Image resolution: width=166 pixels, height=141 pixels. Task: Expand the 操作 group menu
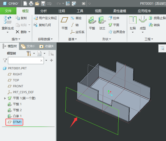click(x=16, y=39)
